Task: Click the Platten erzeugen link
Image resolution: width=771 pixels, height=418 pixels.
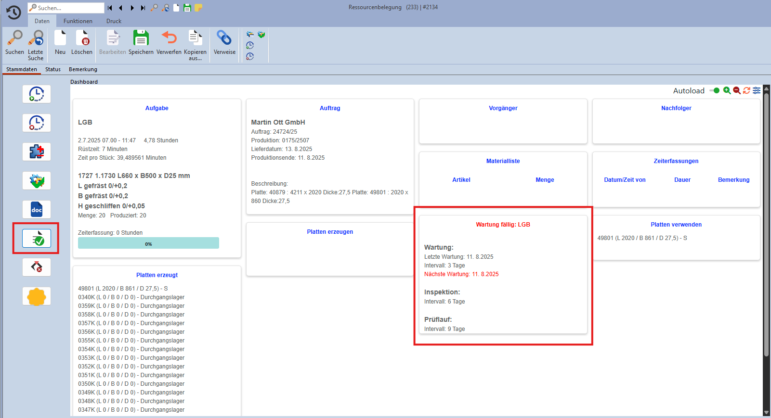Action: point(330,232)
